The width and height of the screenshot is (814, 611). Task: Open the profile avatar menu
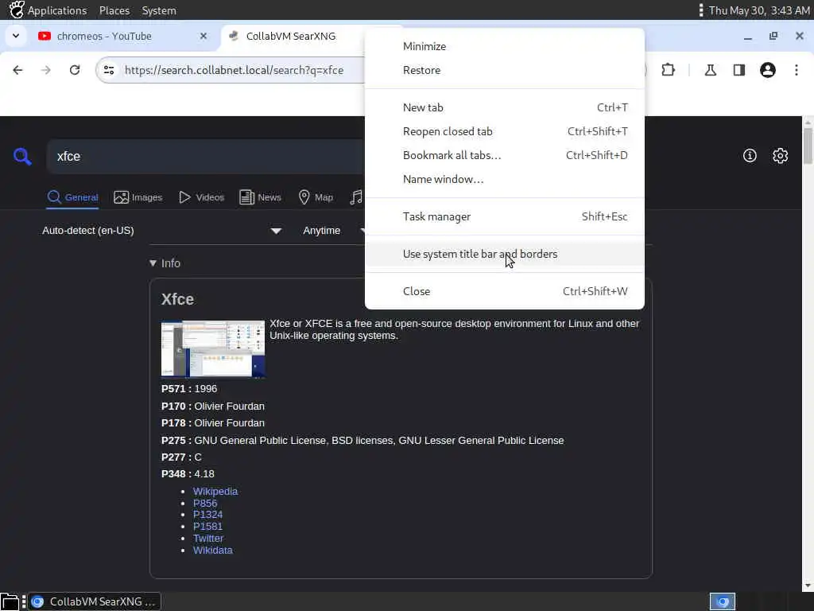click(x=768, y=70)
